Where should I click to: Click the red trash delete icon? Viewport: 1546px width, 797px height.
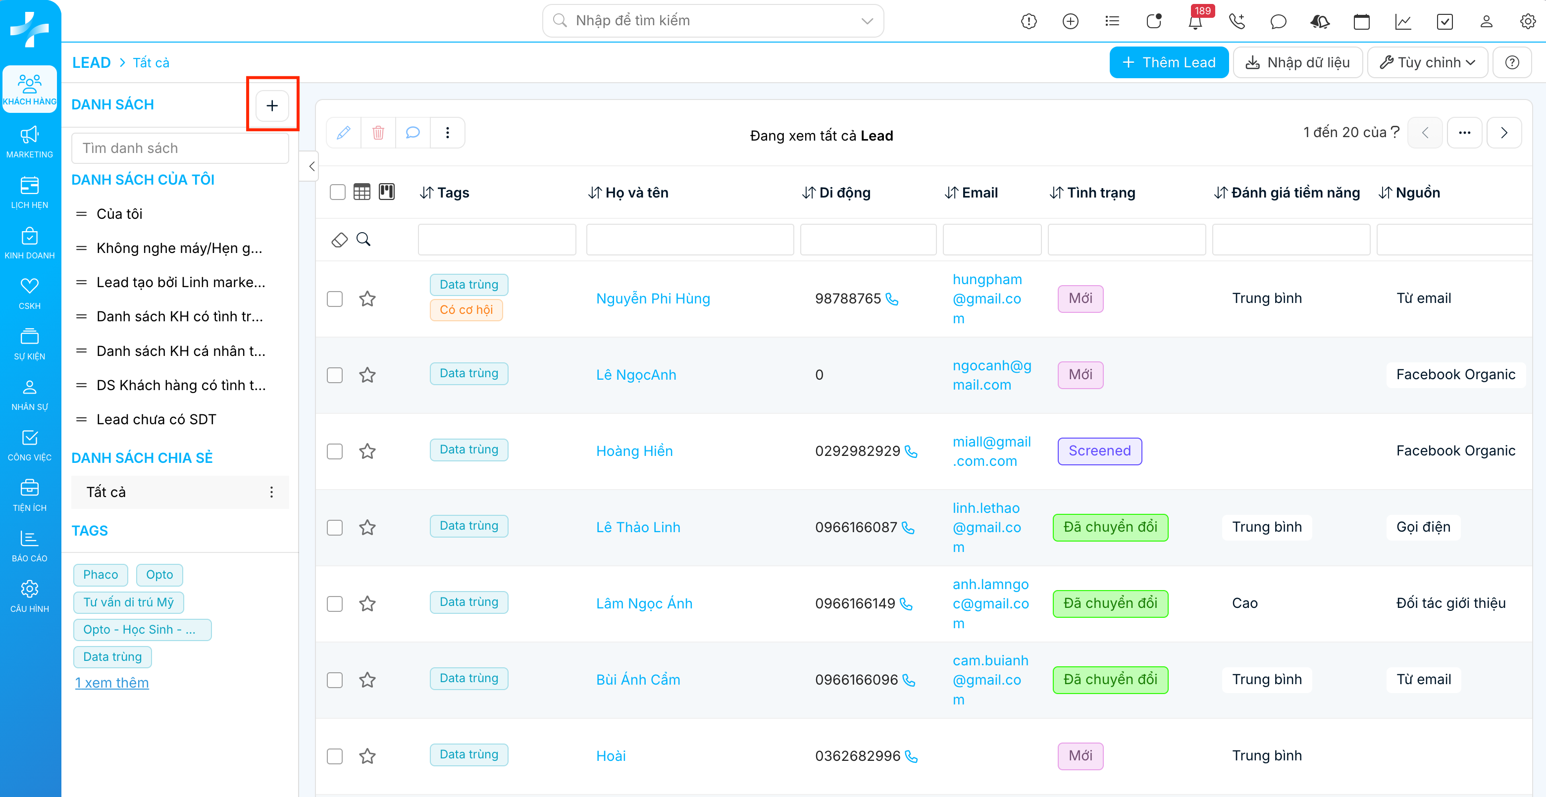click(x=378, y=133)
